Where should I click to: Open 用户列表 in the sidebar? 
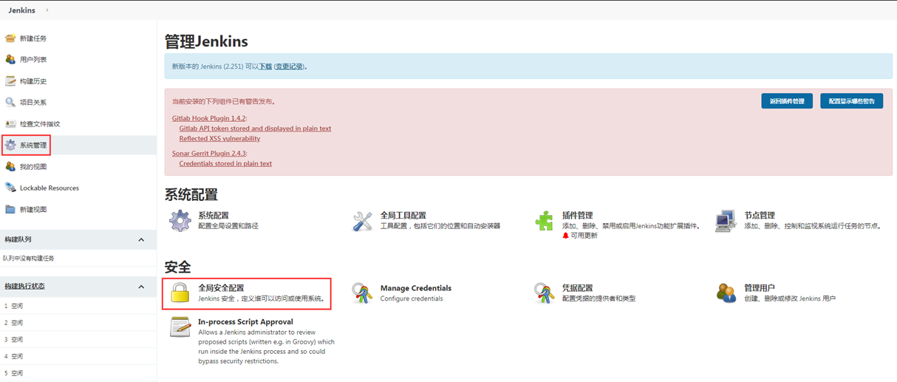click(33, 60)
